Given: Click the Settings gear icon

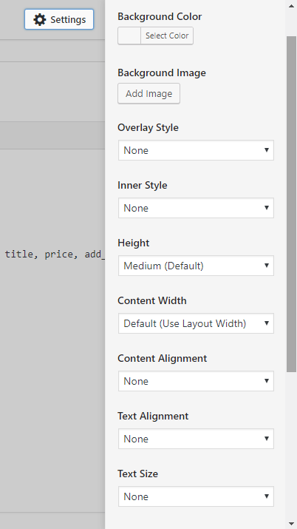Looking at the screenshot, I should click(40, 19).
